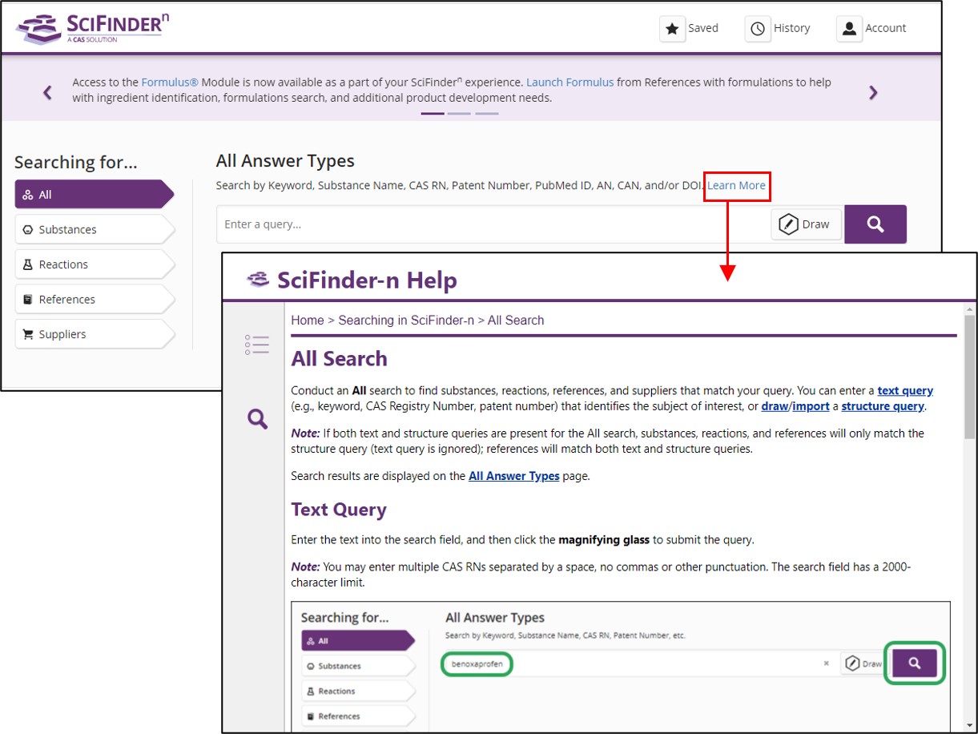
Task: Open All Answer Types page link
Action: (514, 476)
